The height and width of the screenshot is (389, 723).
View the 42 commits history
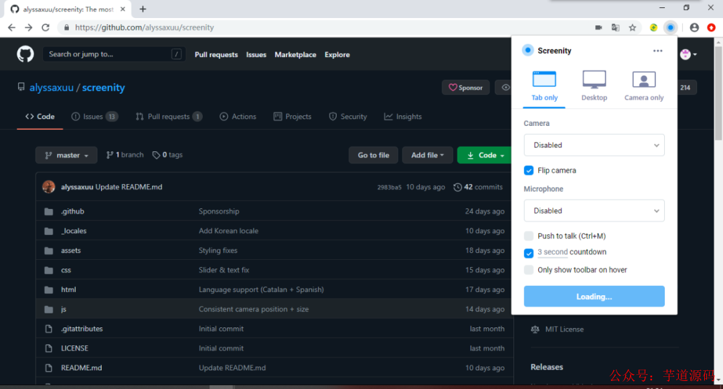[x=478, y=187]
